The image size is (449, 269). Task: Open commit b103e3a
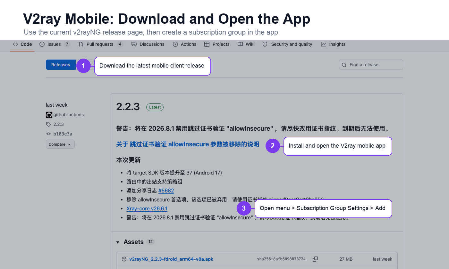[x=63, y=134]
